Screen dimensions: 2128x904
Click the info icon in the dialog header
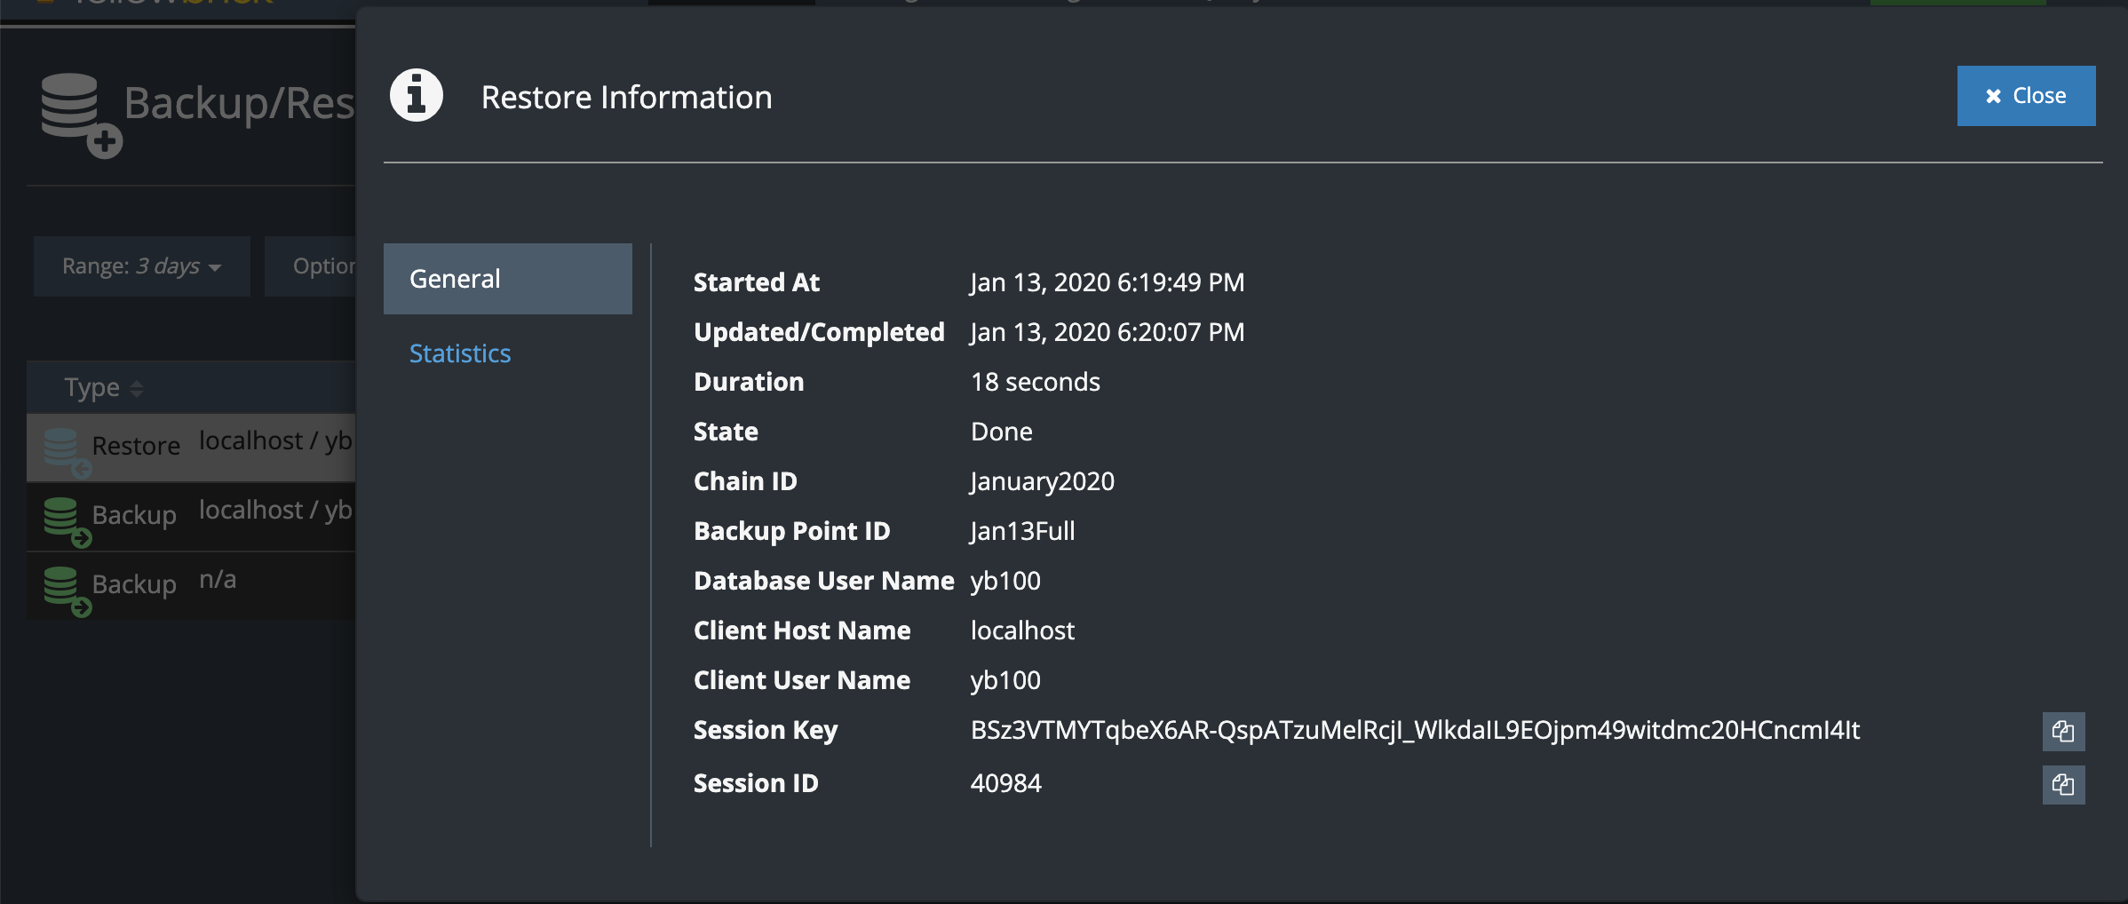coord(416,95)
